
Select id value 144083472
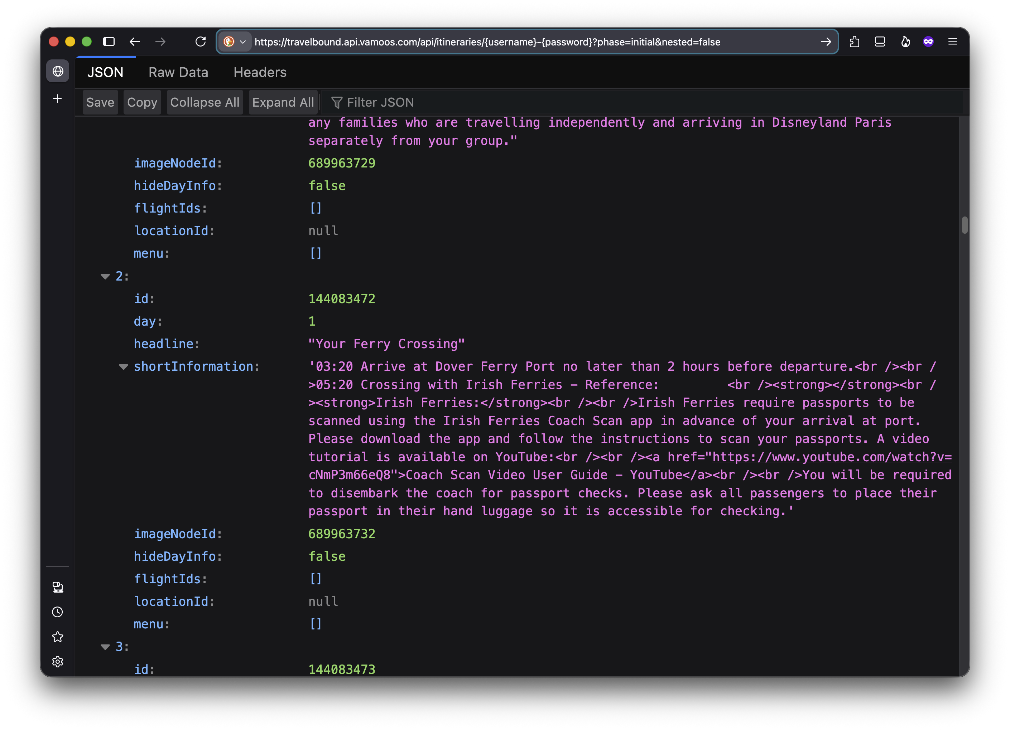342,299
